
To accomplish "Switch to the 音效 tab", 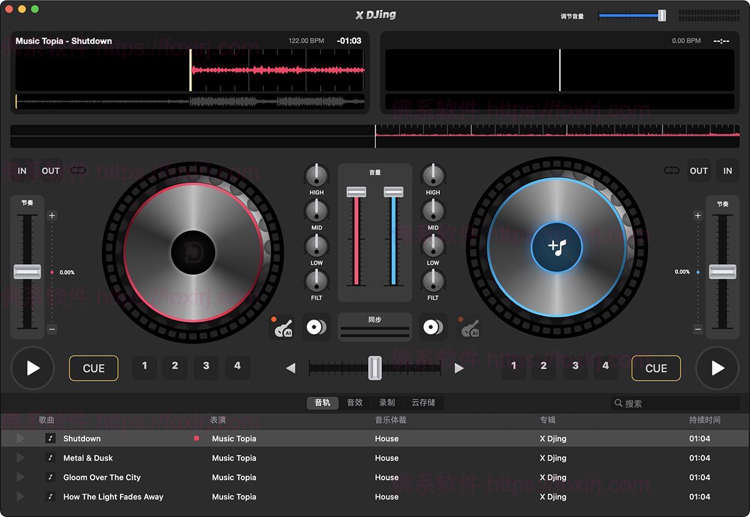I will tap(354, 403).
